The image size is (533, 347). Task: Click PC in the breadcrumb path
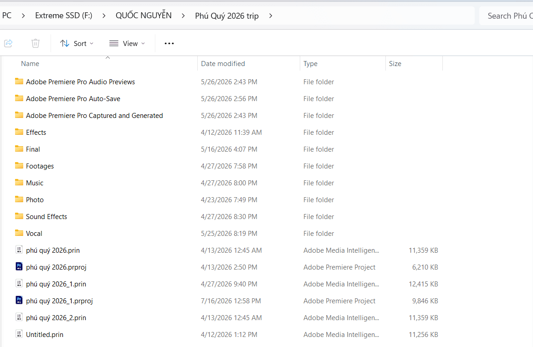(6, 15)
